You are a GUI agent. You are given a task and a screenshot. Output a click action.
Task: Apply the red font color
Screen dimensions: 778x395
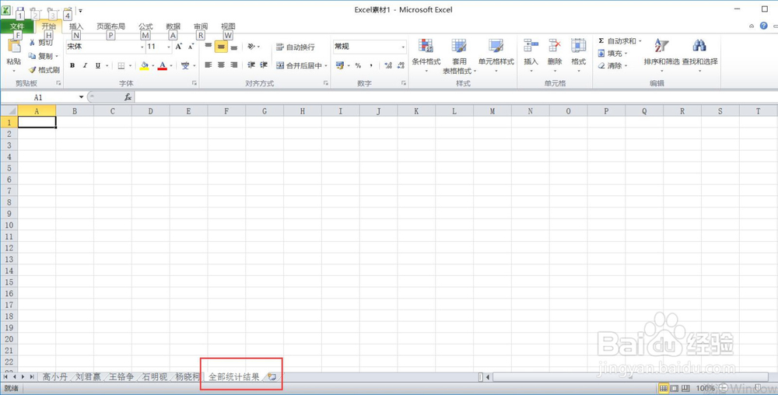163,65
